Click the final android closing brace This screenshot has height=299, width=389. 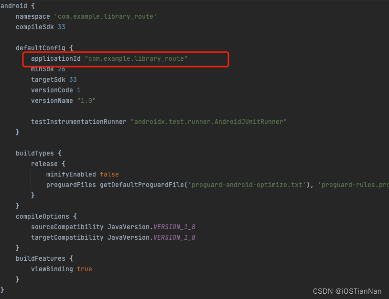point(2,289)
